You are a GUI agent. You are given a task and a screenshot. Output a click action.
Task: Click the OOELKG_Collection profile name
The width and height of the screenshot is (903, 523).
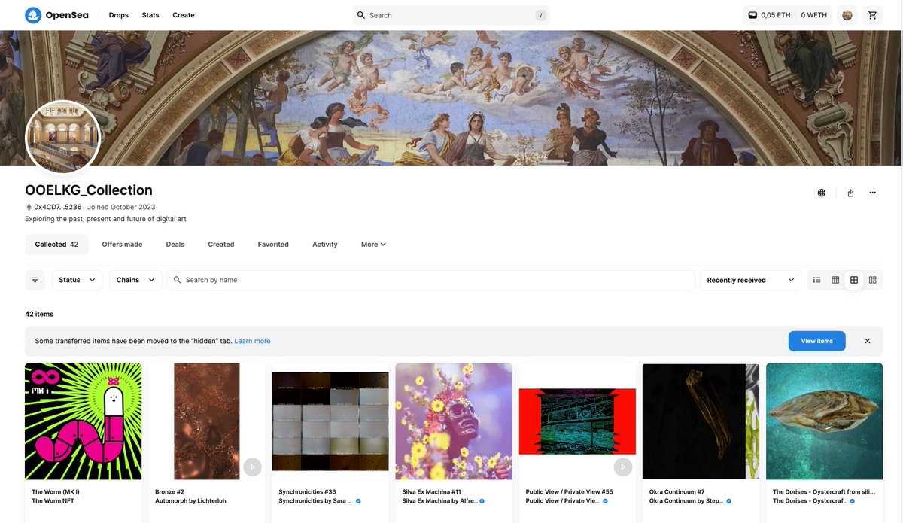point(89,190)
